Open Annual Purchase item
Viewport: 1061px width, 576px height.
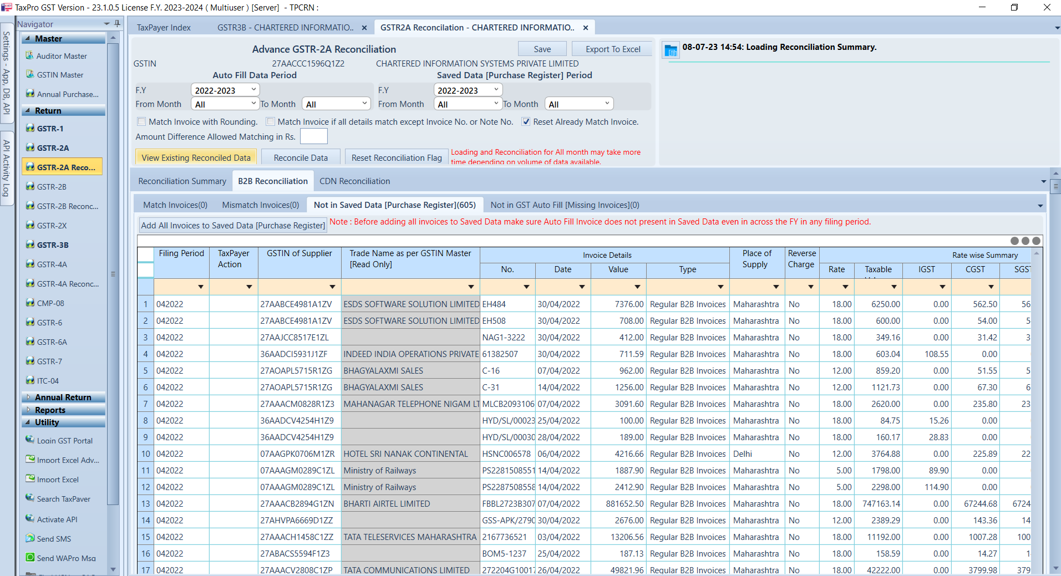pyautogui.click(x=68, y=94)
